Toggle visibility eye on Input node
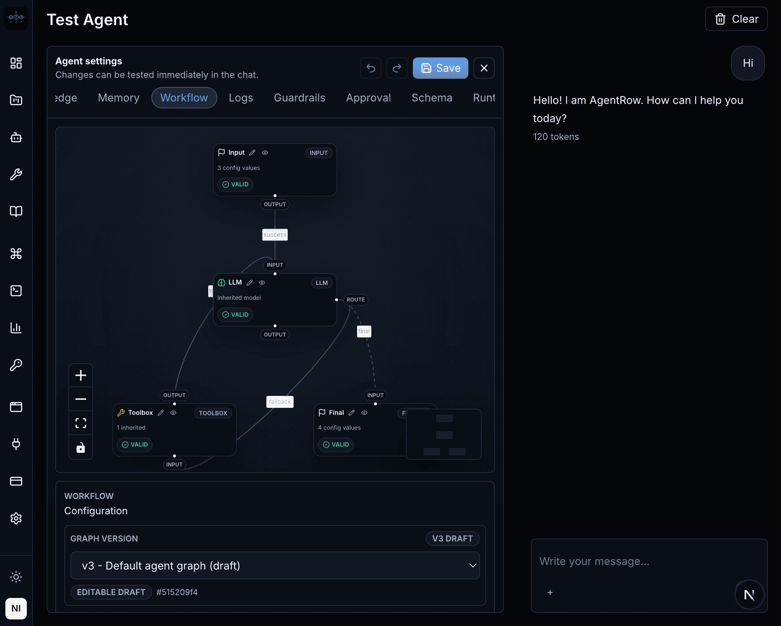Viewport: 781px width, 626px height. click(x=265, y=153)
